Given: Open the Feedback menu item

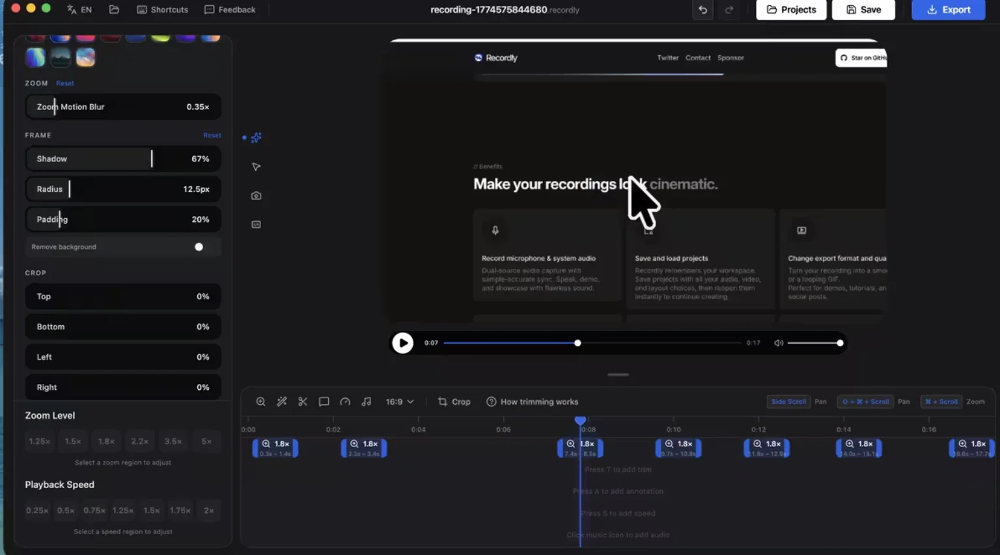Looking at the screenshot, I should (230, 10).
